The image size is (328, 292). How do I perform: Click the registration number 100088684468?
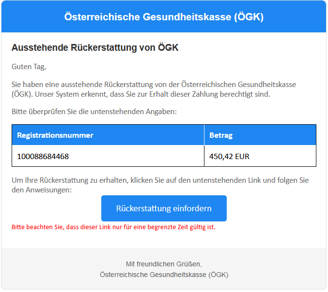[x=43, y=156]
